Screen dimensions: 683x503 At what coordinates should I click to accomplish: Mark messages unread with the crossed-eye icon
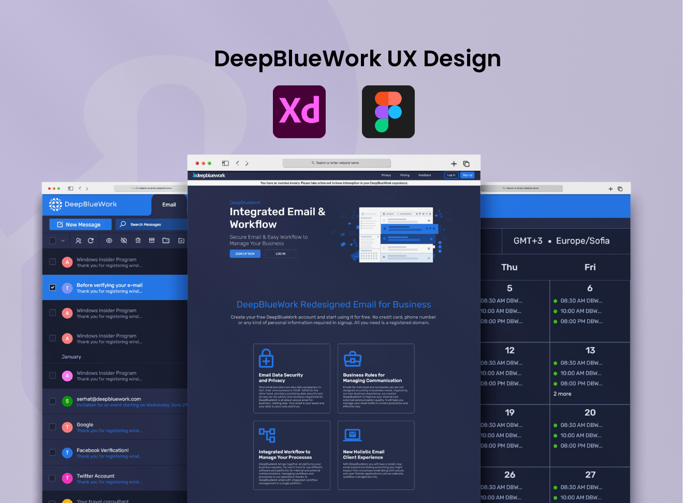(x=124, y=241)
